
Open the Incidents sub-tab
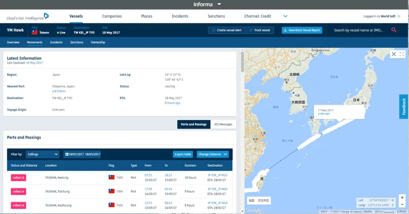(56, 42)
